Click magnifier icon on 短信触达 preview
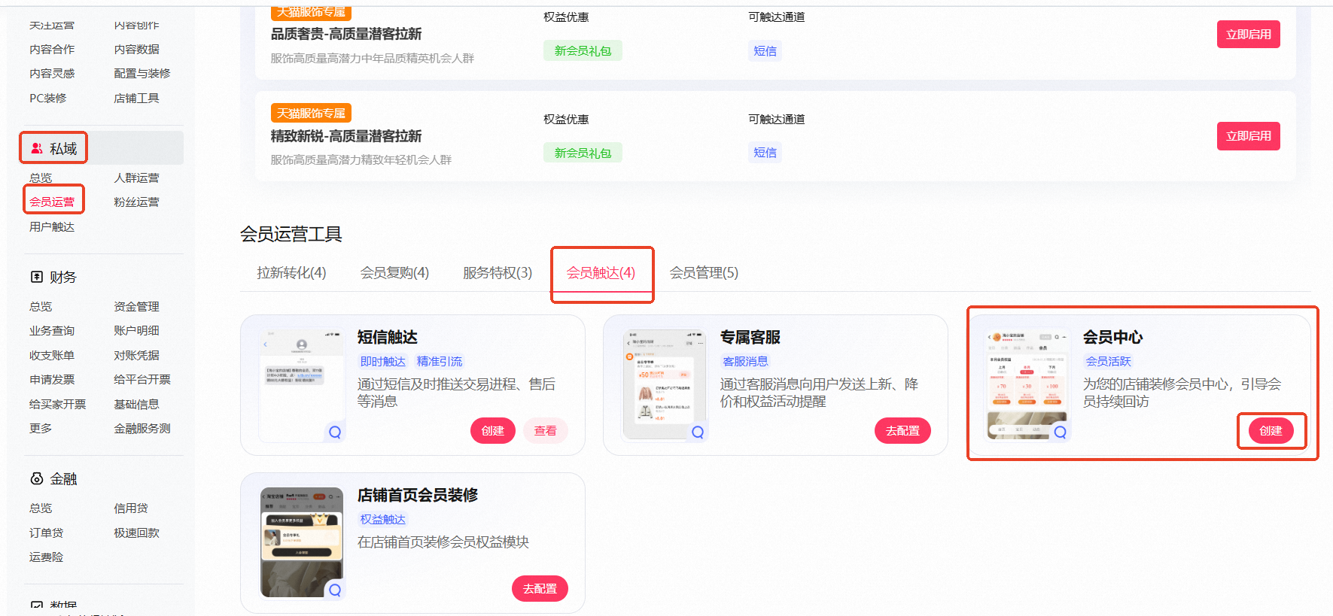This screenshot has width=1333, height=616. coord(335,432)
